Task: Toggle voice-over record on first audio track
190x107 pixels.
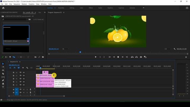Action: click(x=30, y=89)
